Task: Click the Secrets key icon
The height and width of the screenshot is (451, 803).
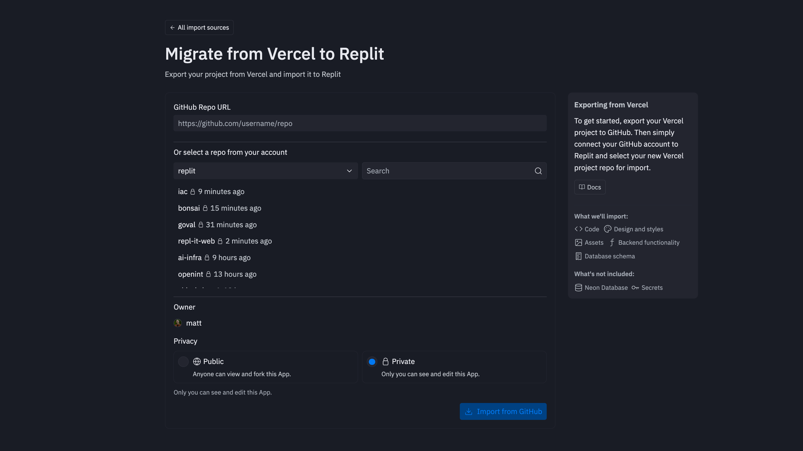Action: (635, 288)
